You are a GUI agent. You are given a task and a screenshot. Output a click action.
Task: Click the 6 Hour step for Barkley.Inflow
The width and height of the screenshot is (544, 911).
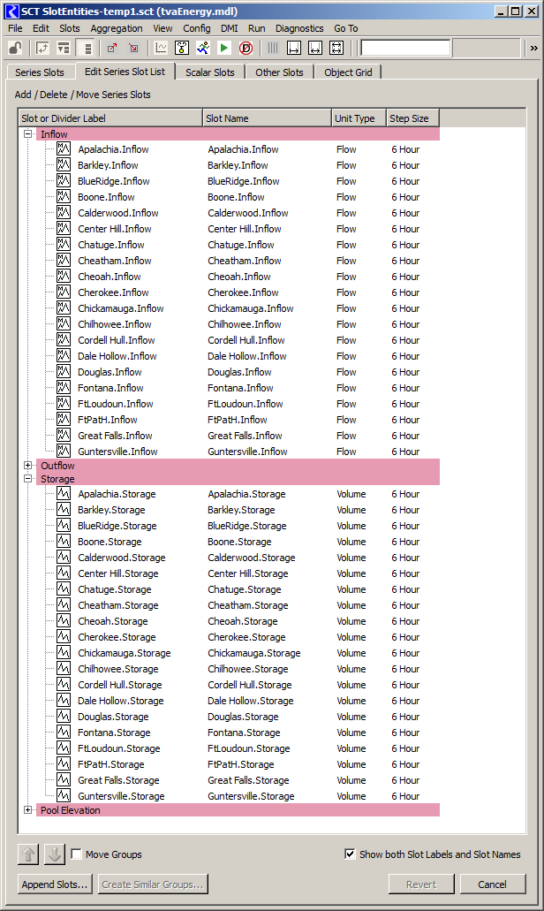click(x=405, y=165)
